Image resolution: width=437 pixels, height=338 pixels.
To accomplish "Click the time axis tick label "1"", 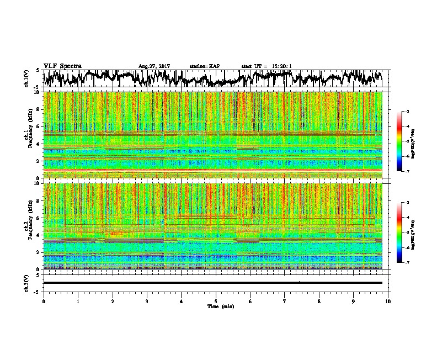I will (78, 302).
